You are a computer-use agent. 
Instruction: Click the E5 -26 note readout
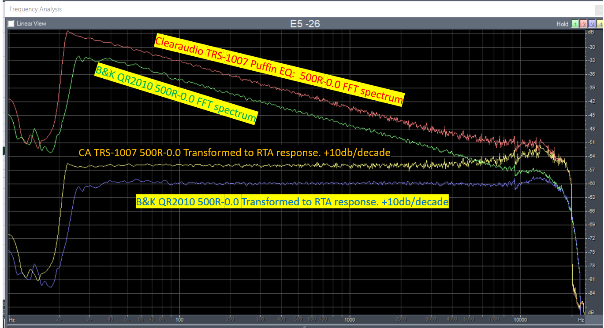305,24
